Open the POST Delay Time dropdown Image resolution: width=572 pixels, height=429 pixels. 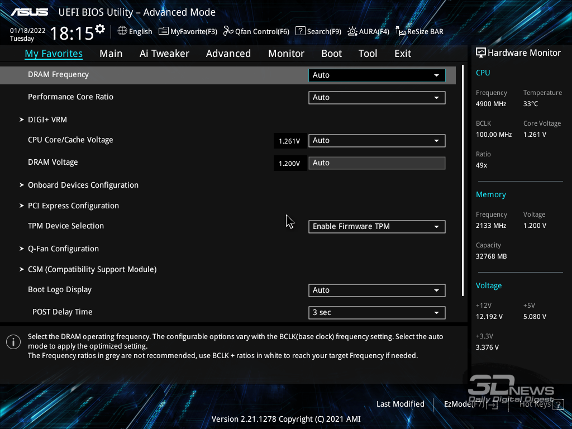[377, 313]
